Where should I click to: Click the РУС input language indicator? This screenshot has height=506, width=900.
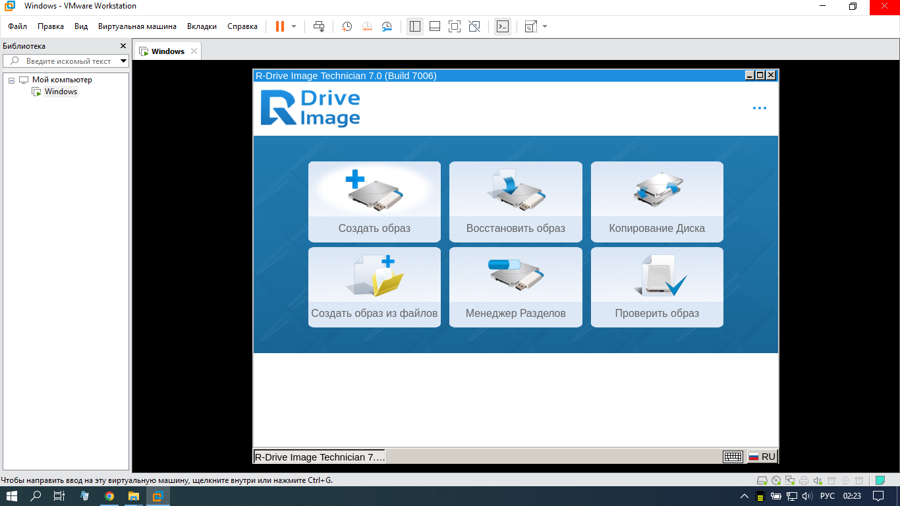click(x=827, y=496)
